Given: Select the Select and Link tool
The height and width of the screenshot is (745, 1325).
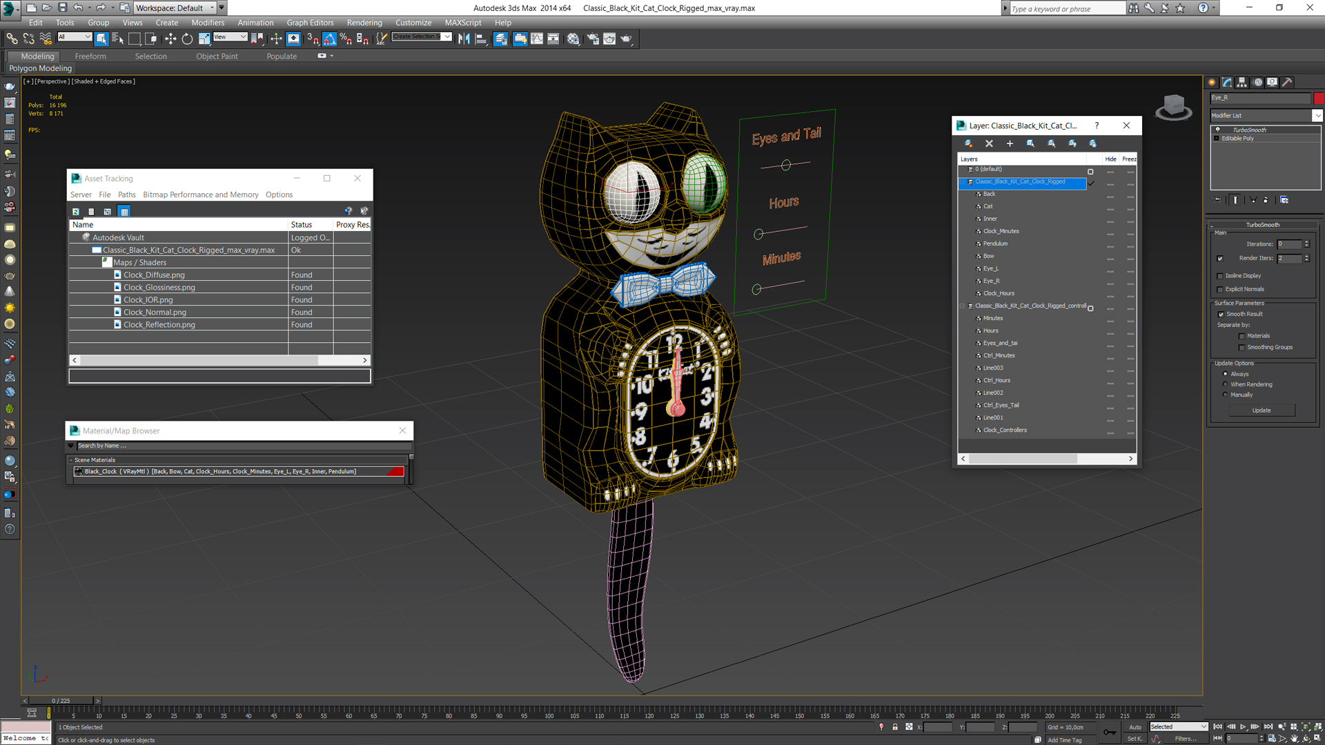Looking at the screenshot, I should point(12,39).
